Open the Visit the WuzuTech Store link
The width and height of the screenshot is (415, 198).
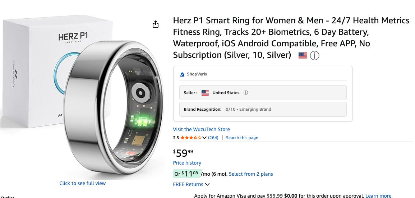[201, 129]
